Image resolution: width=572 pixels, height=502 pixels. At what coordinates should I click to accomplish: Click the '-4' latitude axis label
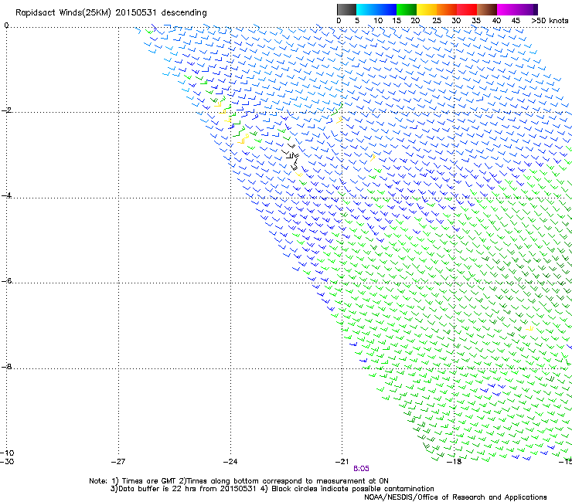[6, 195]
